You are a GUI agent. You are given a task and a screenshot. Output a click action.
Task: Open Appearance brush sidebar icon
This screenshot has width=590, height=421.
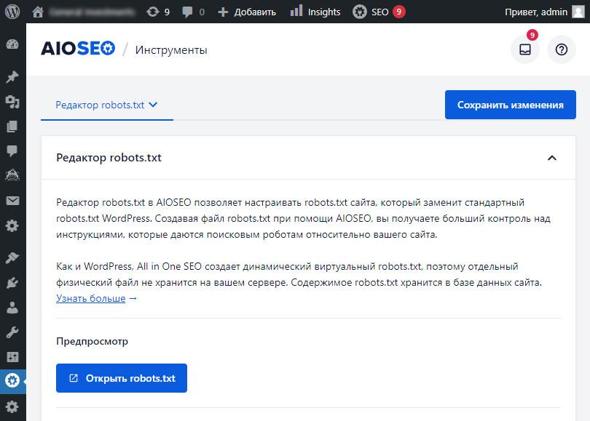[x=12, y=257]
